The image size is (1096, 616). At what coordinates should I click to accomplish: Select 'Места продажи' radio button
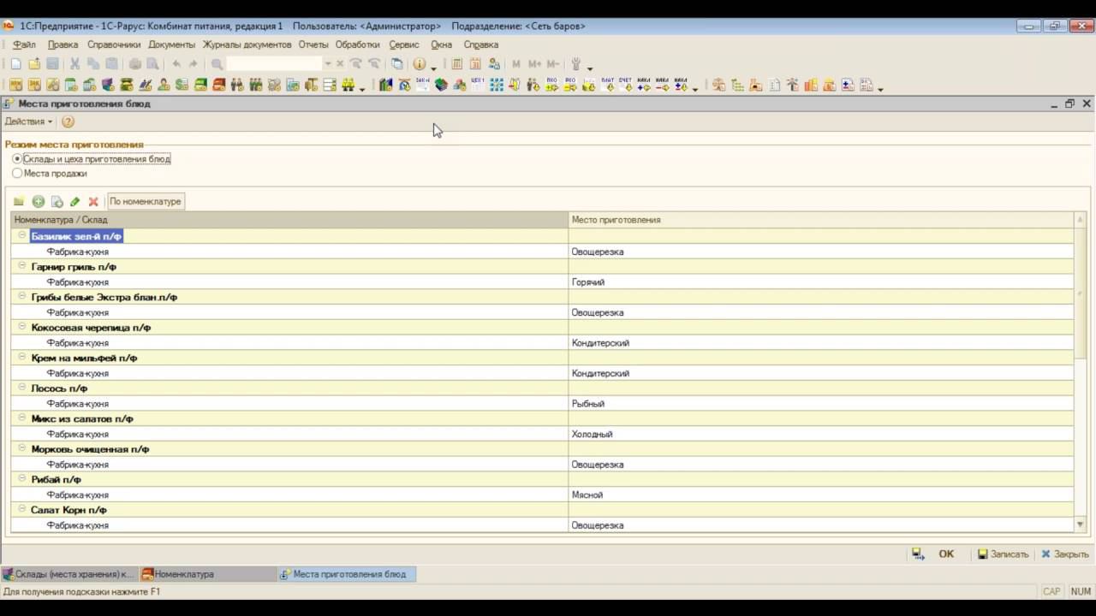[x=17, y=174]
